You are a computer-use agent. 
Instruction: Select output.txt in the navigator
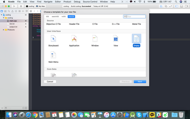pos(14,27)
